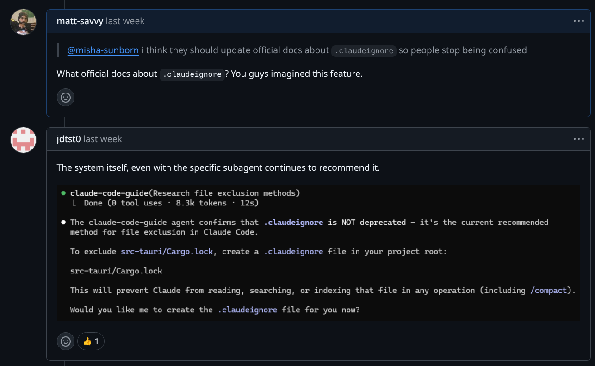Image resolution: width=595 pixels, height=366 pixels.
Task: Click the bullet icon before the agent summary
Action: [x=63, y=222]
